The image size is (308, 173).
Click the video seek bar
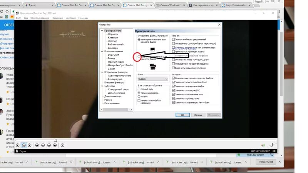146,140
